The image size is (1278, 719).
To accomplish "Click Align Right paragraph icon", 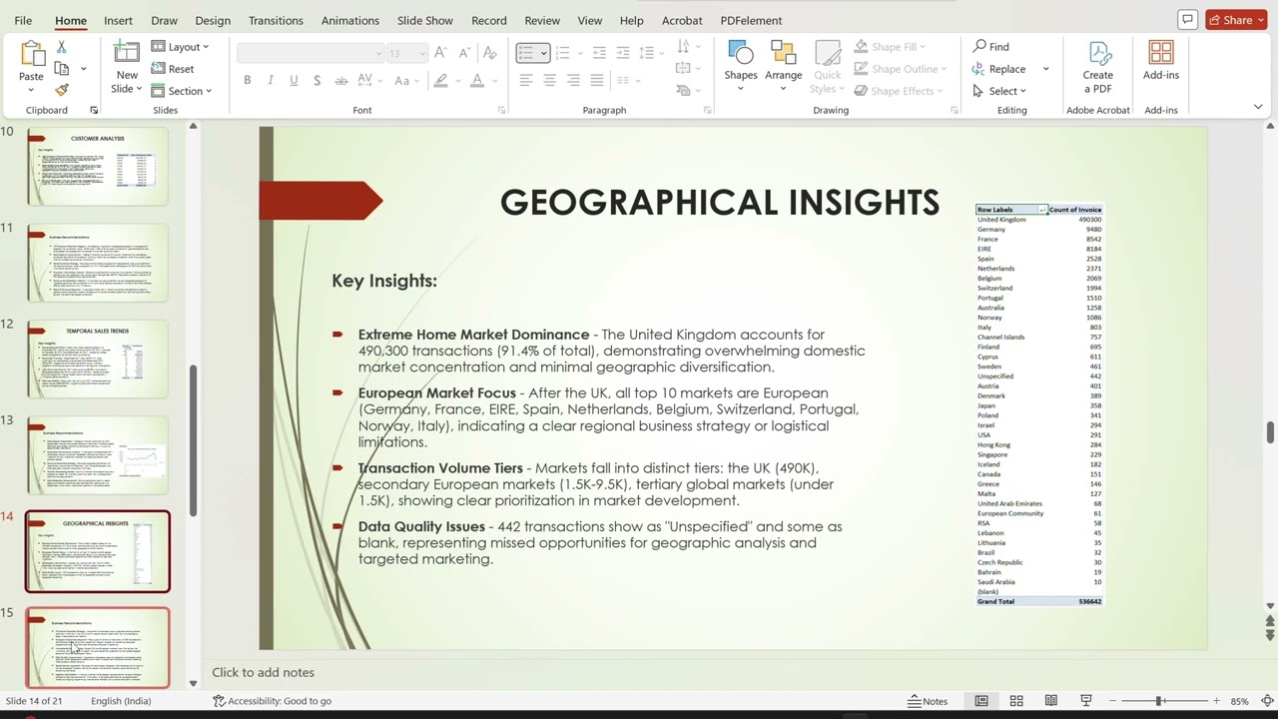I will [573, 80].
